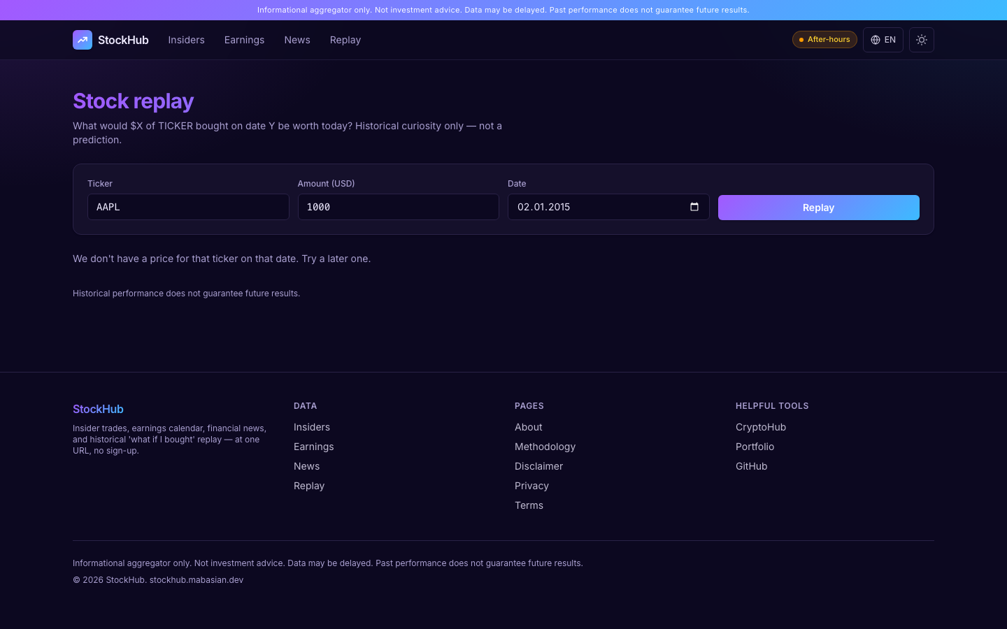The image size is (1007, 629).
Task: Open the CryptoHub helpful tool link
Action: (x=761, y=427)
